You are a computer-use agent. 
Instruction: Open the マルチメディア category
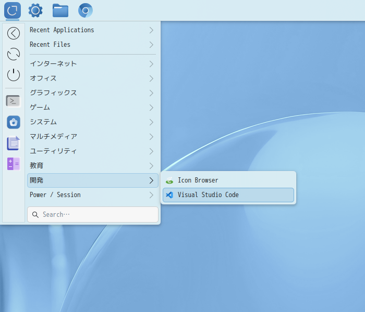93,136
